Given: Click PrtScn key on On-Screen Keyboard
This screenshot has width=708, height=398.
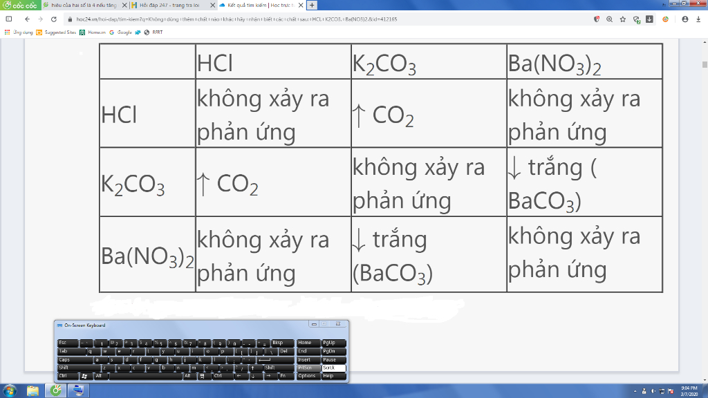Looking at the screenshot, I should pos(308,368).
